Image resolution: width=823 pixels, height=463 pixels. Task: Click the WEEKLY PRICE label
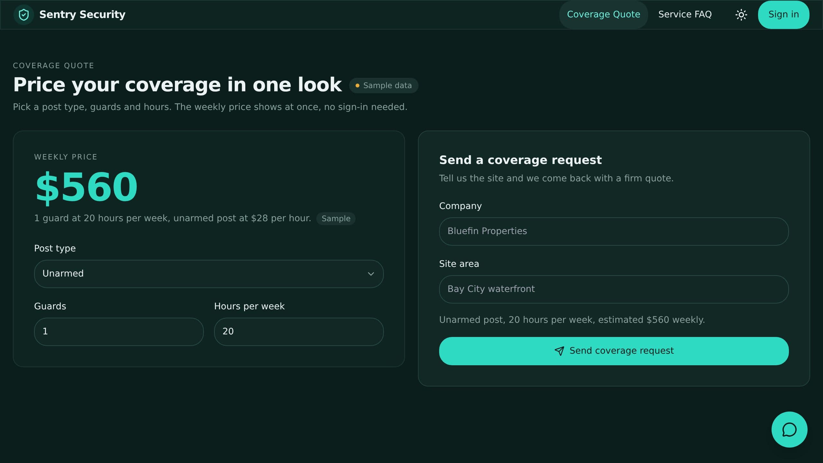point(66,157)
